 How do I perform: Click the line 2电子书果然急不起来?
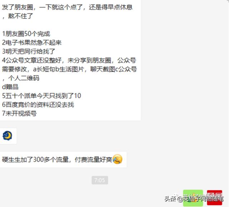click(x=32, y=43)
